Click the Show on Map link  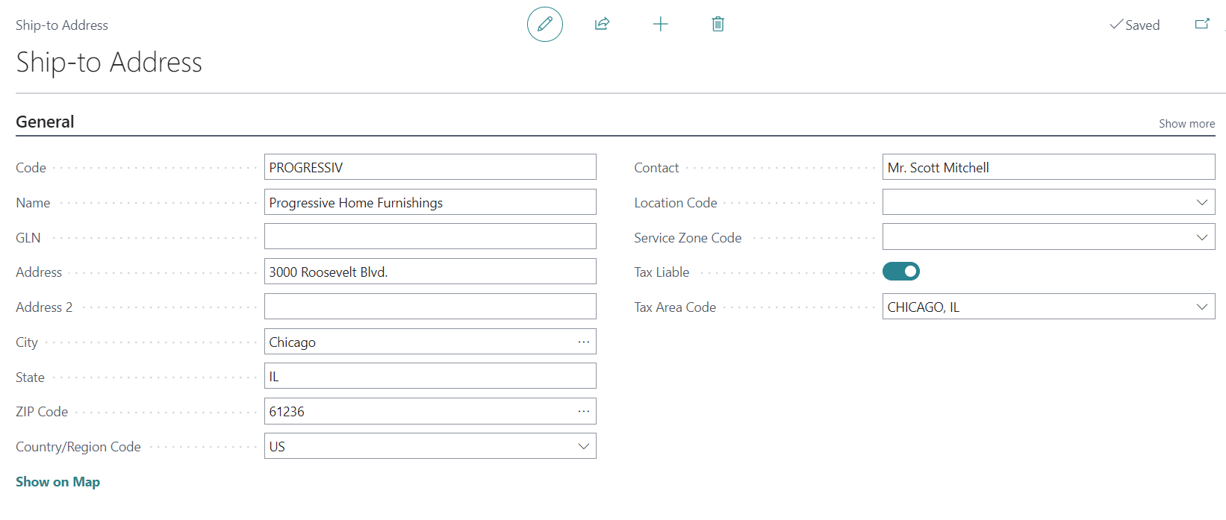[57, 482]
